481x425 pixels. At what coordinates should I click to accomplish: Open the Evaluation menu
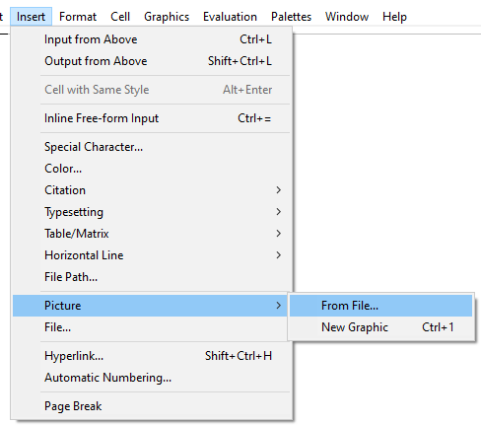230,17
